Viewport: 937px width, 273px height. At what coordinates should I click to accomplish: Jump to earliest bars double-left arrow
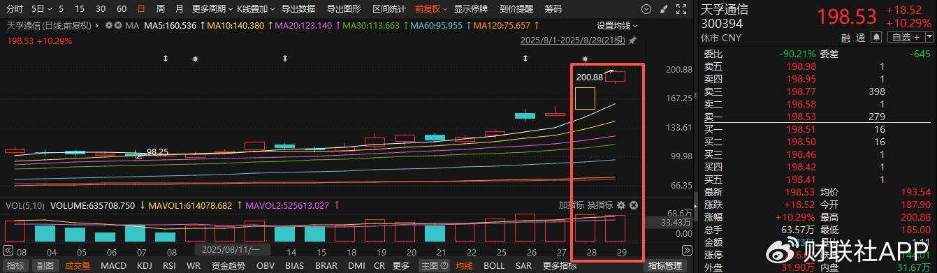click(x=8, y=250)
